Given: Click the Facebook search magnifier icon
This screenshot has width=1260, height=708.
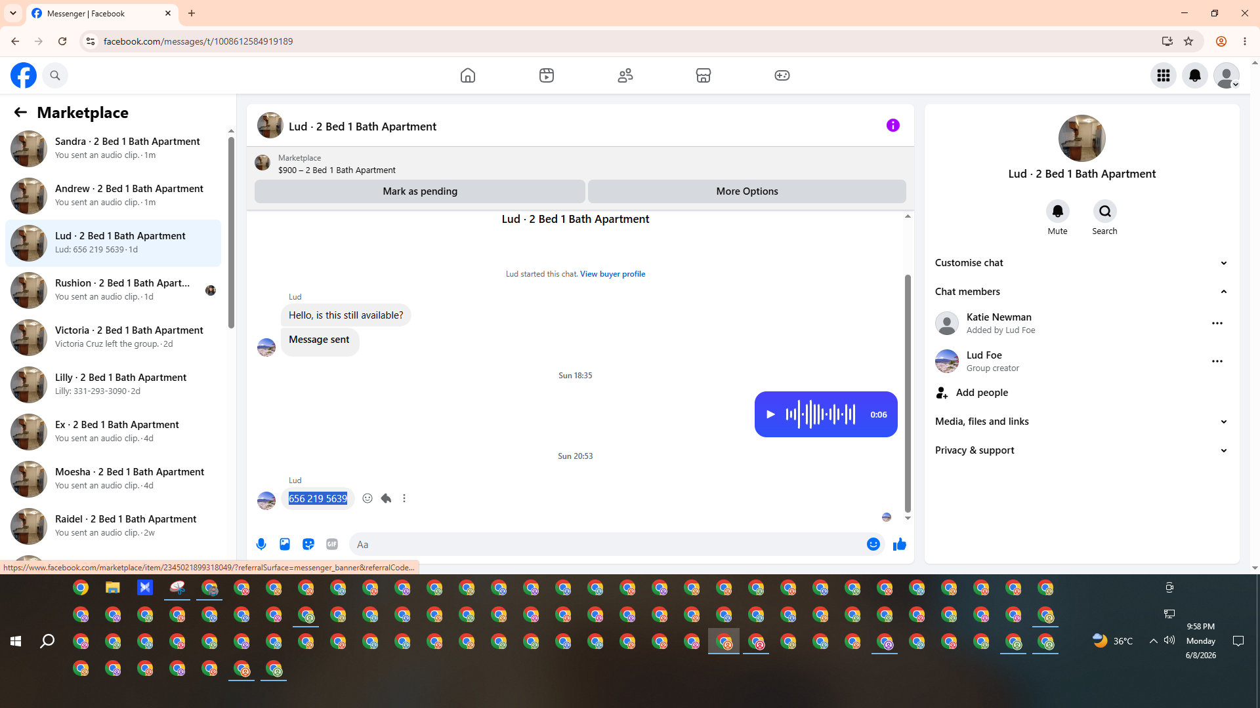Looking at the screenshot, I should pos(55,75).
